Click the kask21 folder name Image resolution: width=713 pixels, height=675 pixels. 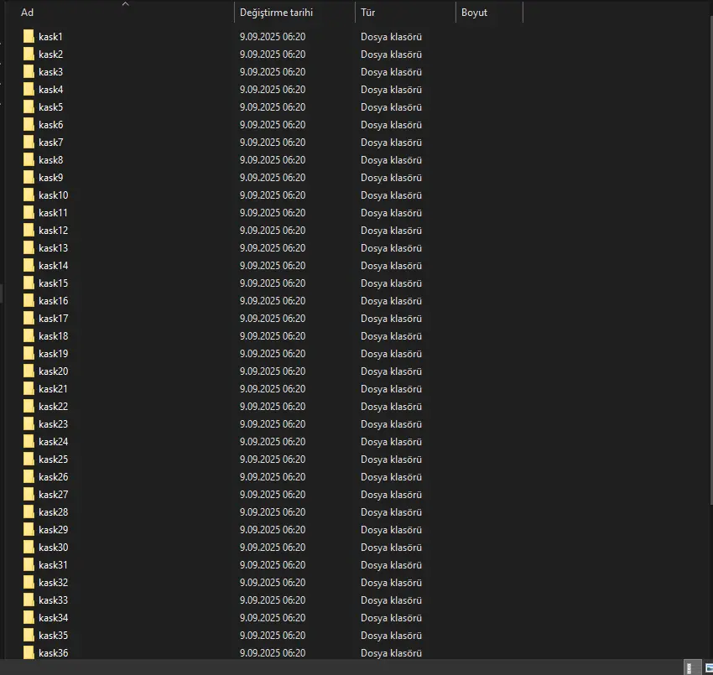click(x=53, y=389)
